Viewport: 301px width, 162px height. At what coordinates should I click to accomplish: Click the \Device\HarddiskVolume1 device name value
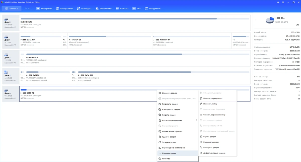[x=289, y=65]
